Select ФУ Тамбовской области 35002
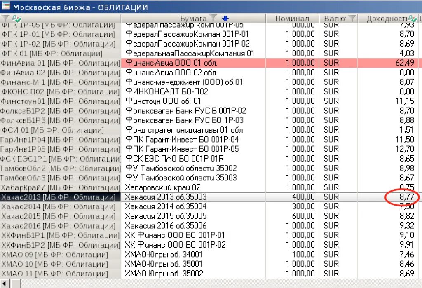Viewport: 422px width, 288px height. click(193, 168)
